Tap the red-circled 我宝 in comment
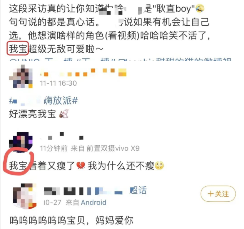Viewport: 244px width, 229px height. point(18,166)
